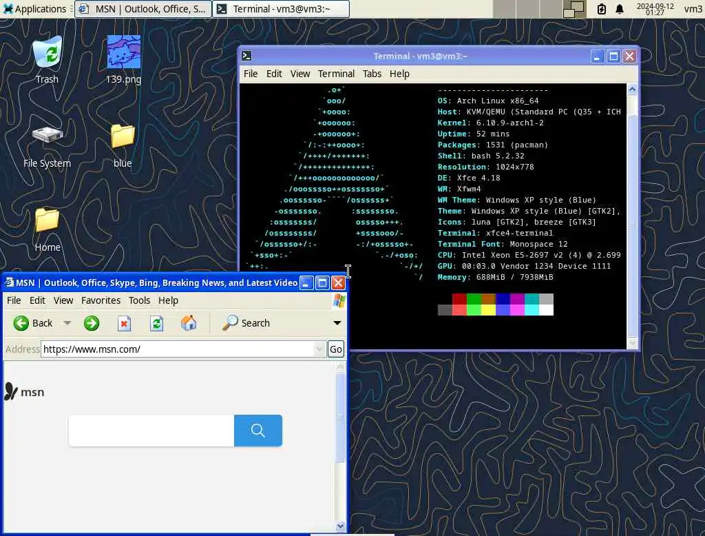The width and height of the screenshot is (705, 536).
Task: Click the Stop loading icon
Action: coord(124,323)
